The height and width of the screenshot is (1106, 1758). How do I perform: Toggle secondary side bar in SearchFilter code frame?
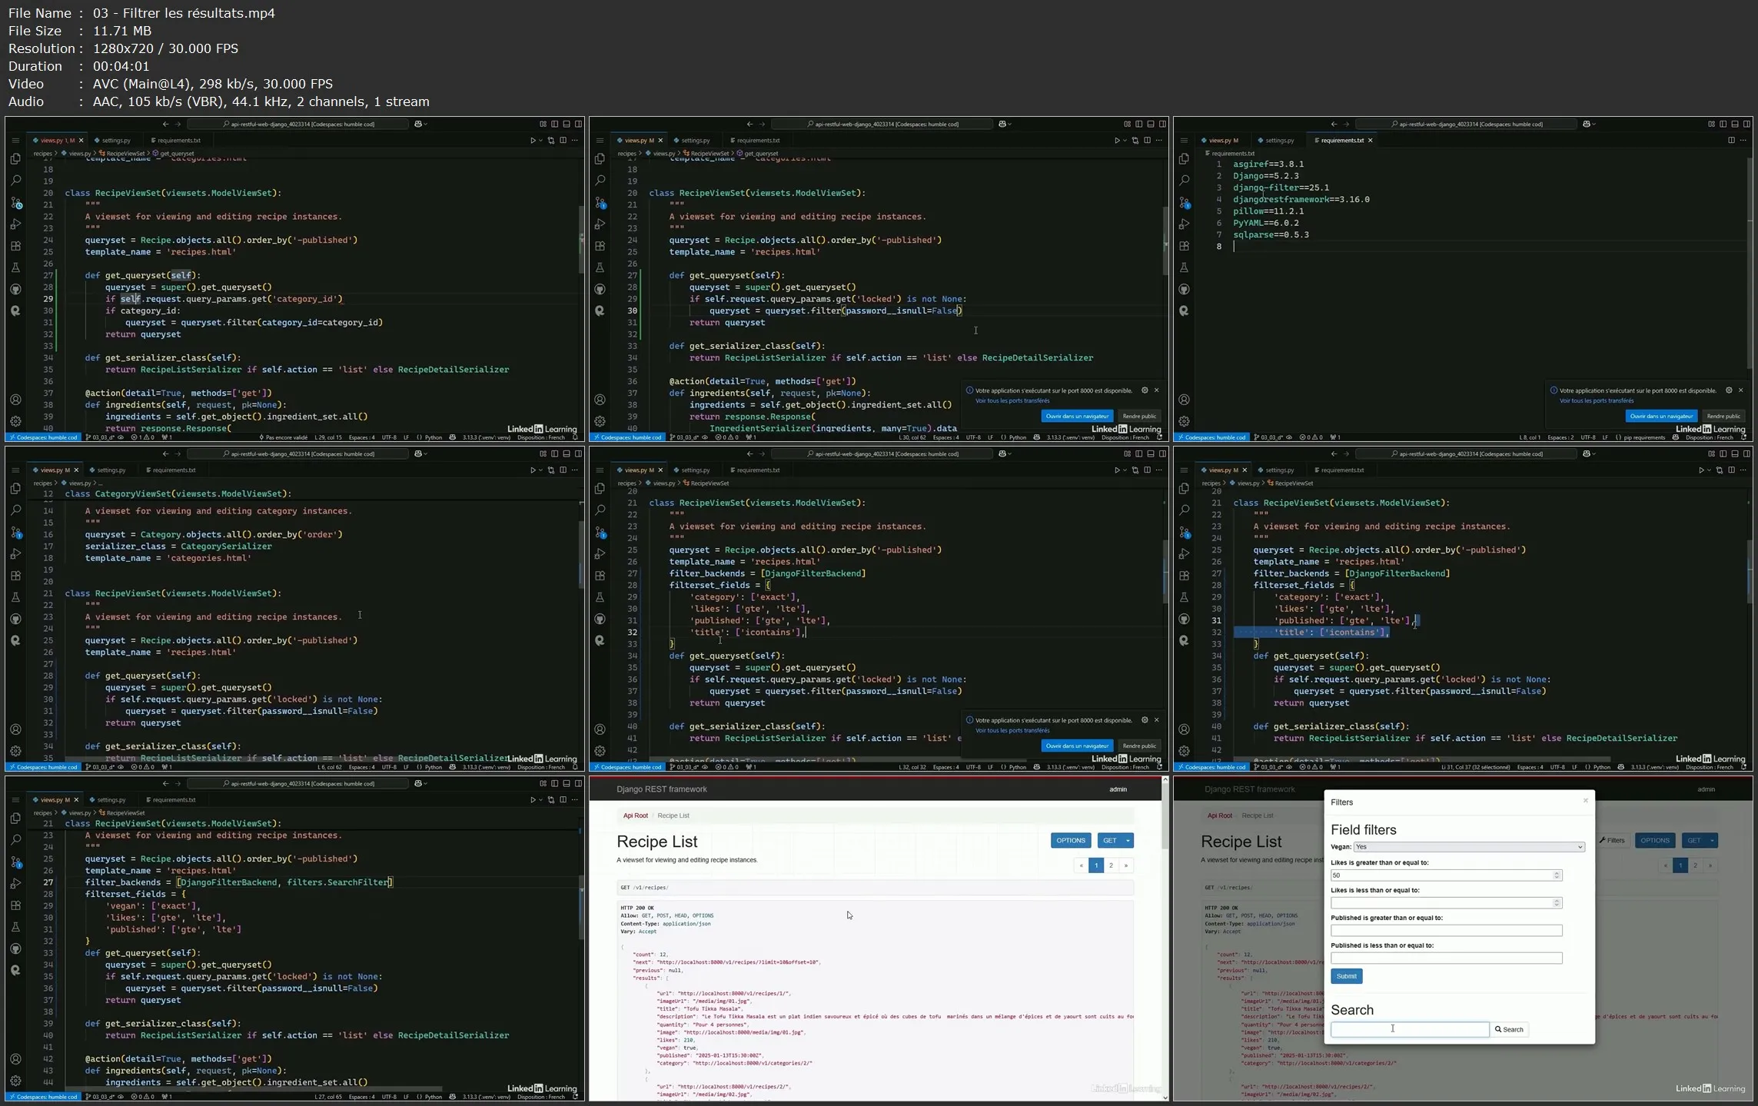point(578,783)
